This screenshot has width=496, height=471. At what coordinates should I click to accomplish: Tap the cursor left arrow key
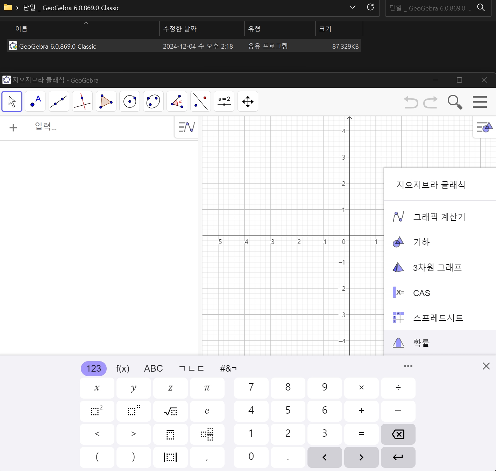pos(325,457)
